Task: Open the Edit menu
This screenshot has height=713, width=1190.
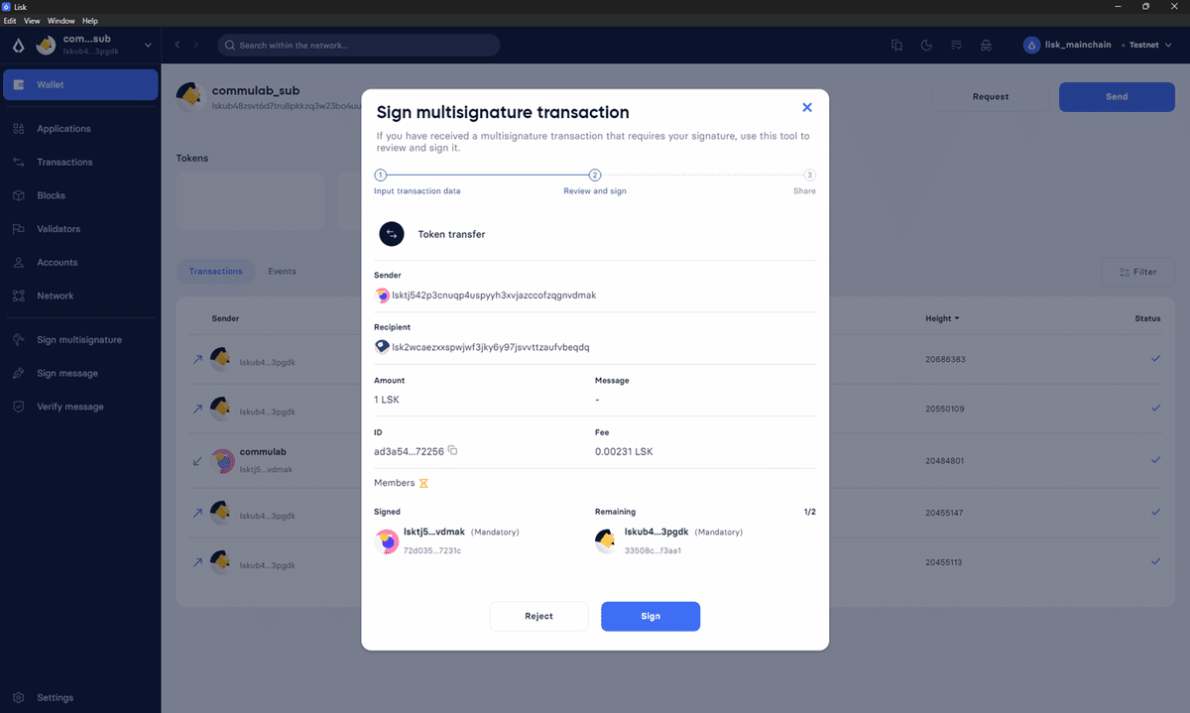Action: (x=10, y=21)
